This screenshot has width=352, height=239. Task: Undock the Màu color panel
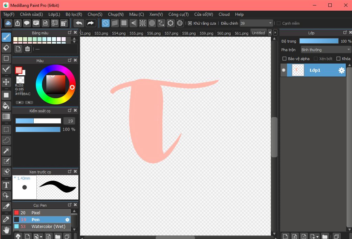69,60
